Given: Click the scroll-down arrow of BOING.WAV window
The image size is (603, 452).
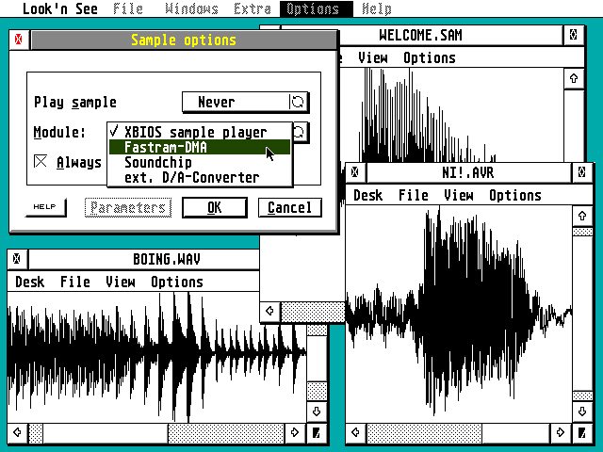Looking at the screenshot, I should coord(317,412).
